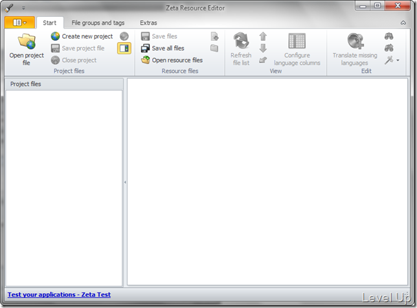This screenshot has width=417, height=308.
Task: Click the Close project label
Action: click(x=79, y=60)
